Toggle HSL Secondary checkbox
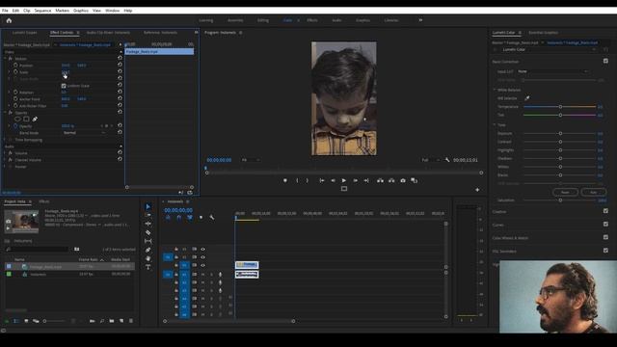This screenshot has height=347, width=617. click(605, 251)
